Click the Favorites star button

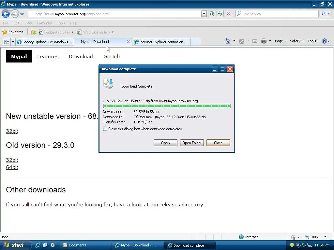(13, 32)
